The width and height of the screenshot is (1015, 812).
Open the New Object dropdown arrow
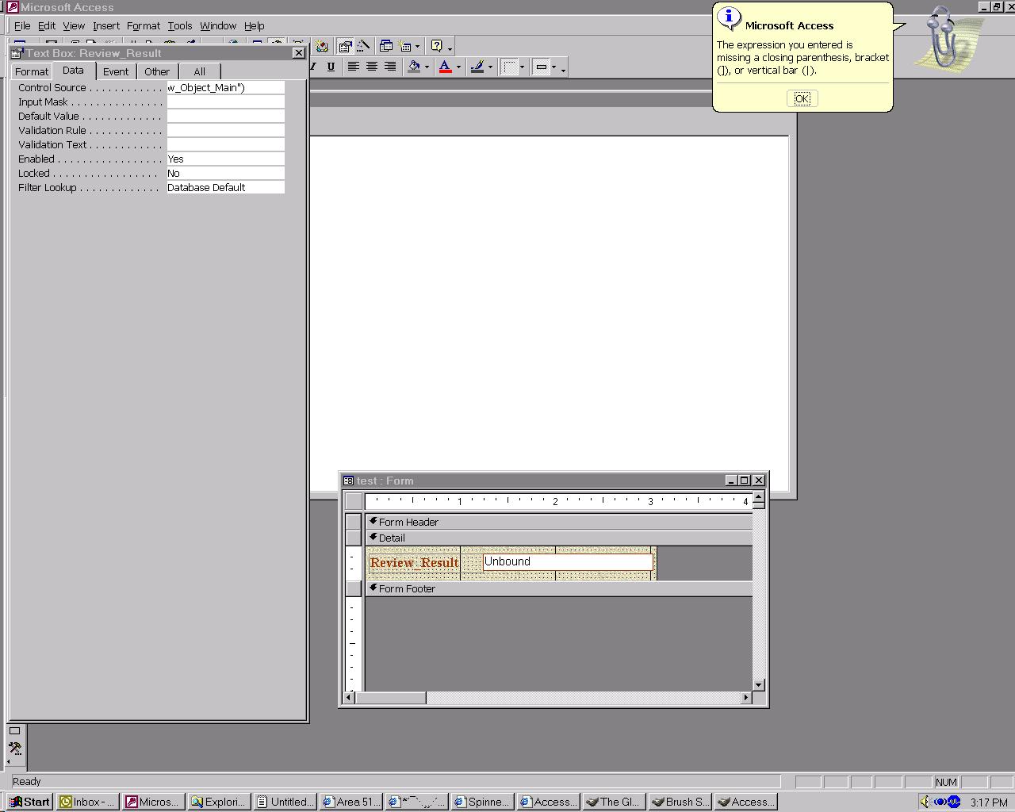pos(417,47)
